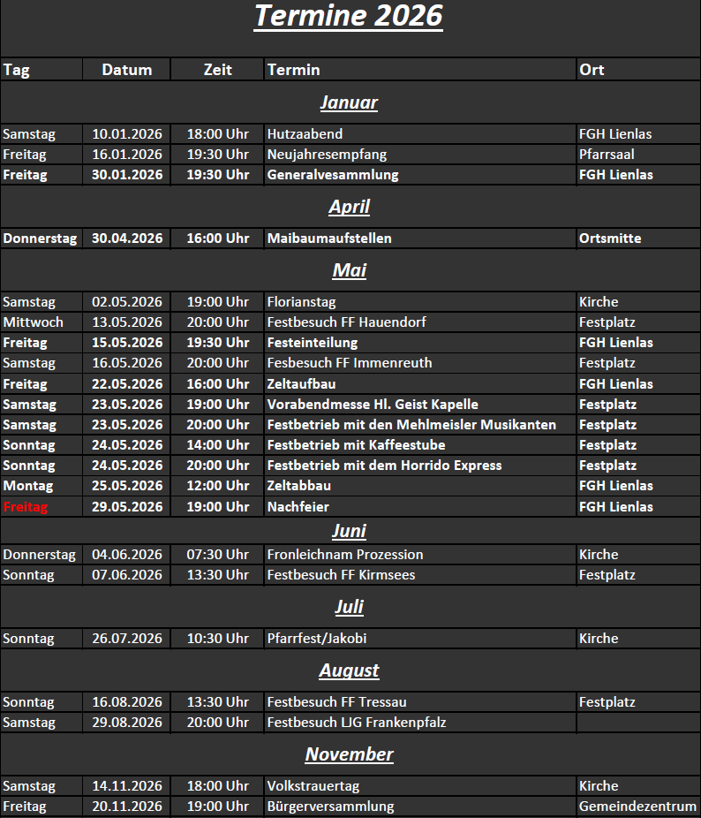This screenshot has width=701, height=818.
Task: Click the "Florianstag" event cell
Action: (x=301, y=302)
